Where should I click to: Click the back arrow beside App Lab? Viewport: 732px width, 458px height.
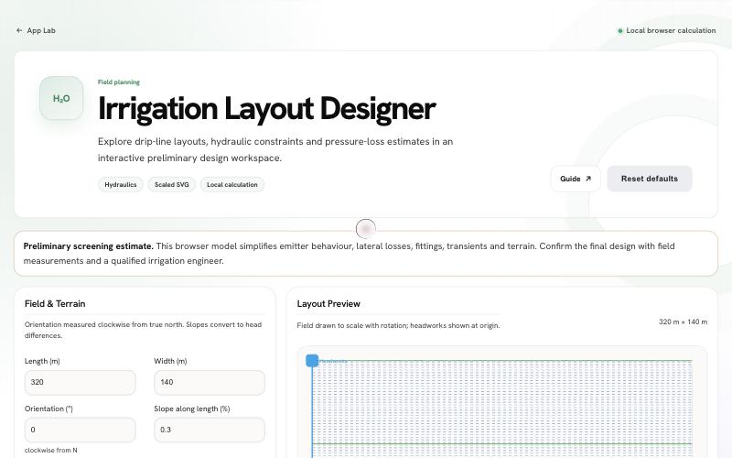19,30
